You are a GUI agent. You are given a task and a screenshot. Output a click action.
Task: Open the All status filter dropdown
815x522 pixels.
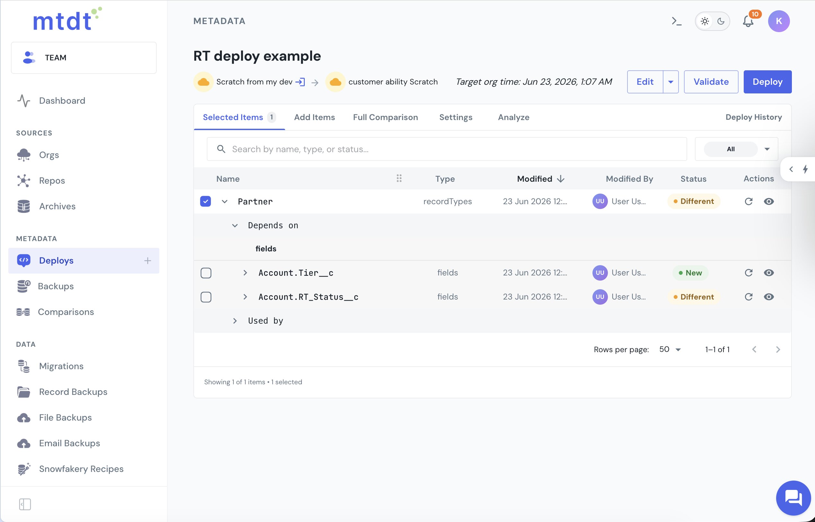[736, 149]
